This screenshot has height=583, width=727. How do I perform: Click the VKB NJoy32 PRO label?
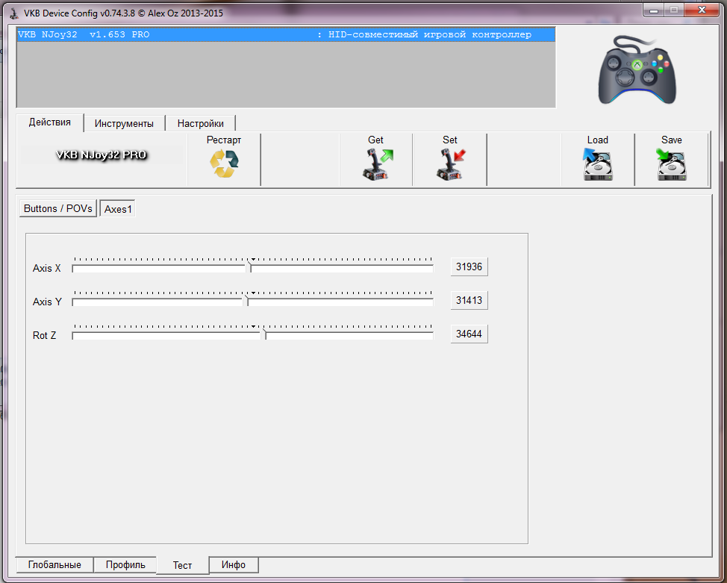pos(101,155)
